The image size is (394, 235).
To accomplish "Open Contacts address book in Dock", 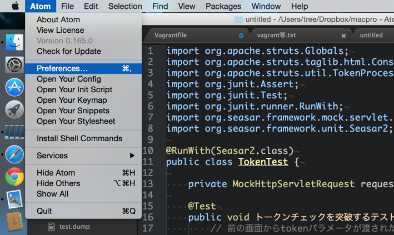I will (x=14, y=221).
